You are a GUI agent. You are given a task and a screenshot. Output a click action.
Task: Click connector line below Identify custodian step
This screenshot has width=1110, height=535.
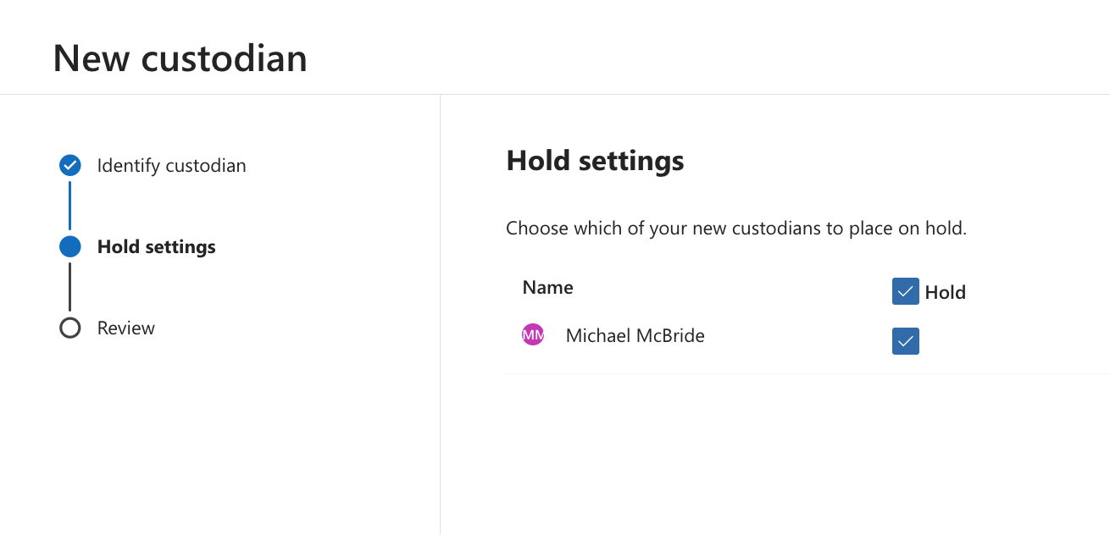(x=70, y=206)
